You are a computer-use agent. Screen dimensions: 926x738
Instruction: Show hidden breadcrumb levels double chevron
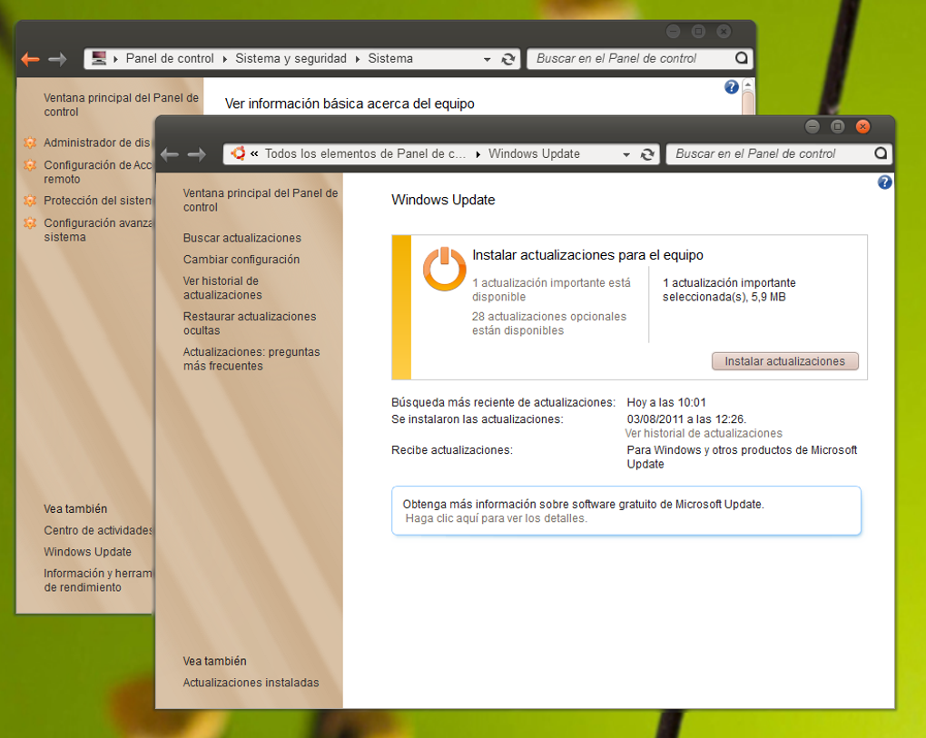(x=254, y=153)
